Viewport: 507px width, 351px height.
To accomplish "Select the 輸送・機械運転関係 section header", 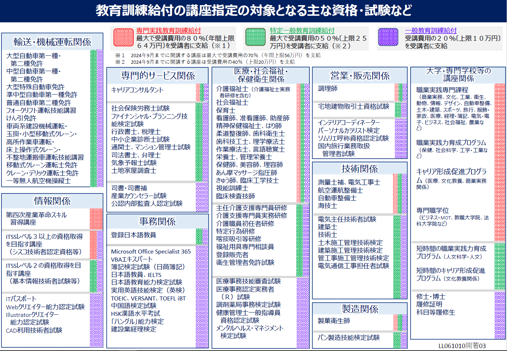I will coord(52,42).
